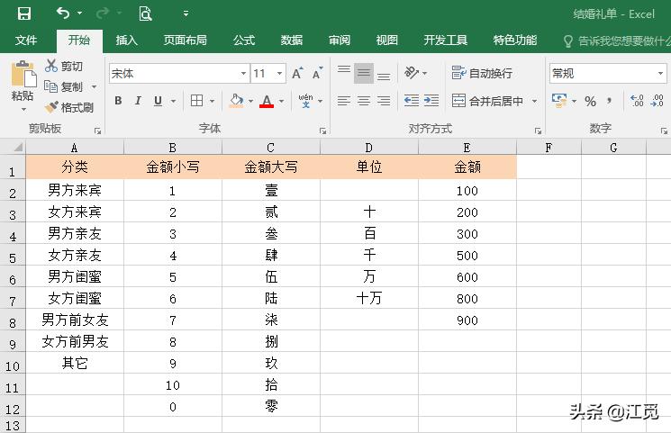Image resolution: width=671 pixels, height=433 pixels.
Task: Save the workbook with the Save icon
Action: coord(24,14)
